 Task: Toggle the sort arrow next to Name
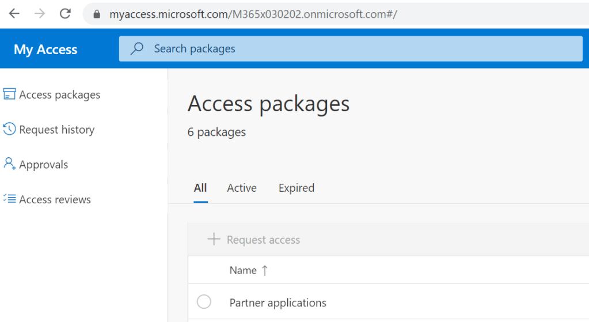tap(265, 271)
